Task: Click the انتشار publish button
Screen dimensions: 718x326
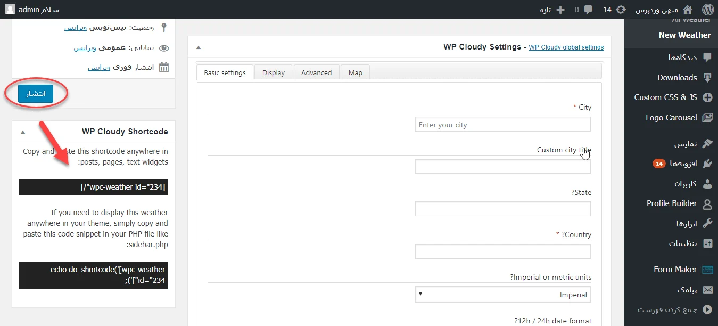Action: pos(36,93)
